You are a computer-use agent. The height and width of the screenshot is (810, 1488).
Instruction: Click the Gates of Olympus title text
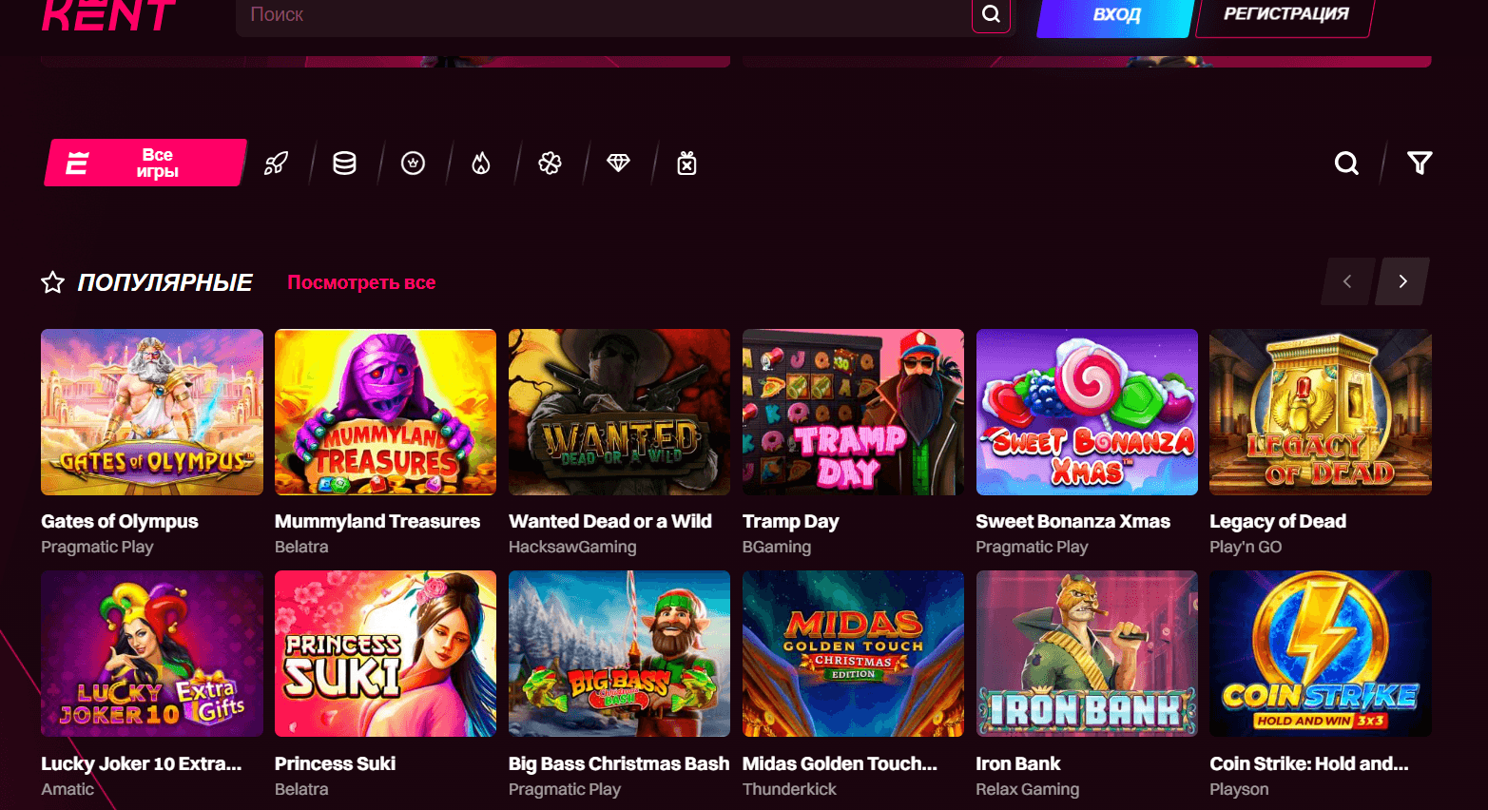120,521
